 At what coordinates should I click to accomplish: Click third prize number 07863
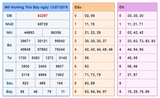(42, 49)
